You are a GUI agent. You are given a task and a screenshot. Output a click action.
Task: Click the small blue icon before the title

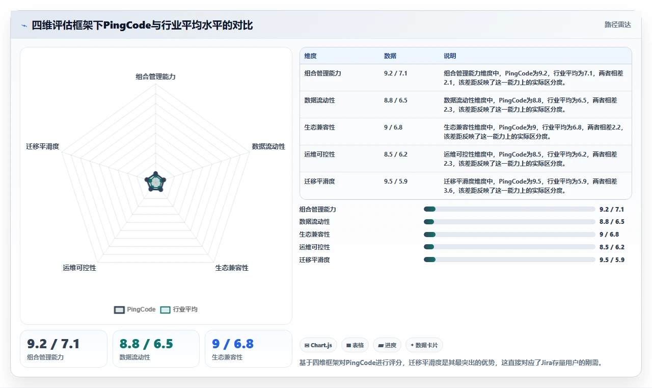click(x=24, y=25)
